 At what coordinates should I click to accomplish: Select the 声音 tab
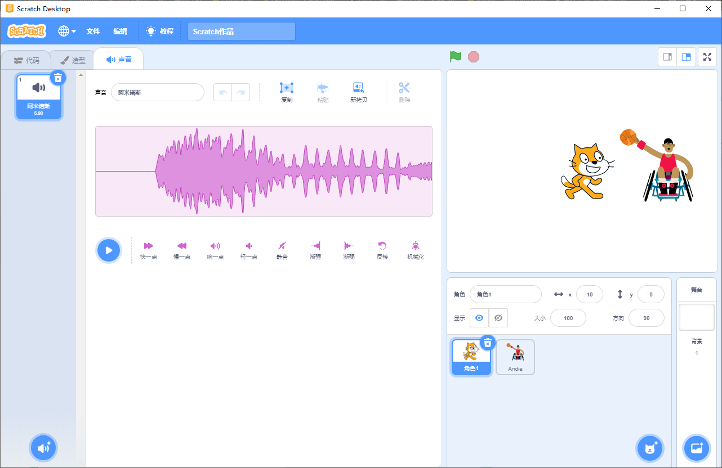point(119,59)
